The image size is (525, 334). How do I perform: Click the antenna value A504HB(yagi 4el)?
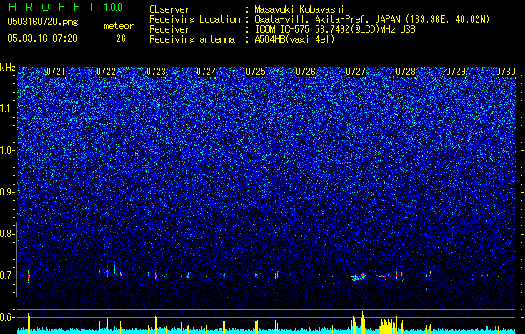295,39
